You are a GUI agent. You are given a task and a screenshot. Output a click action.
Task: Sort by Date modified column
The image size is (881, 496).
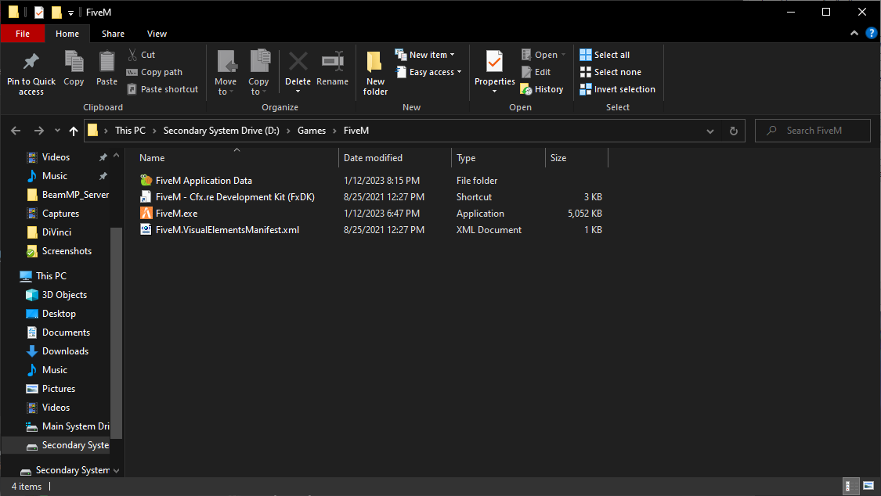[395, 158]
